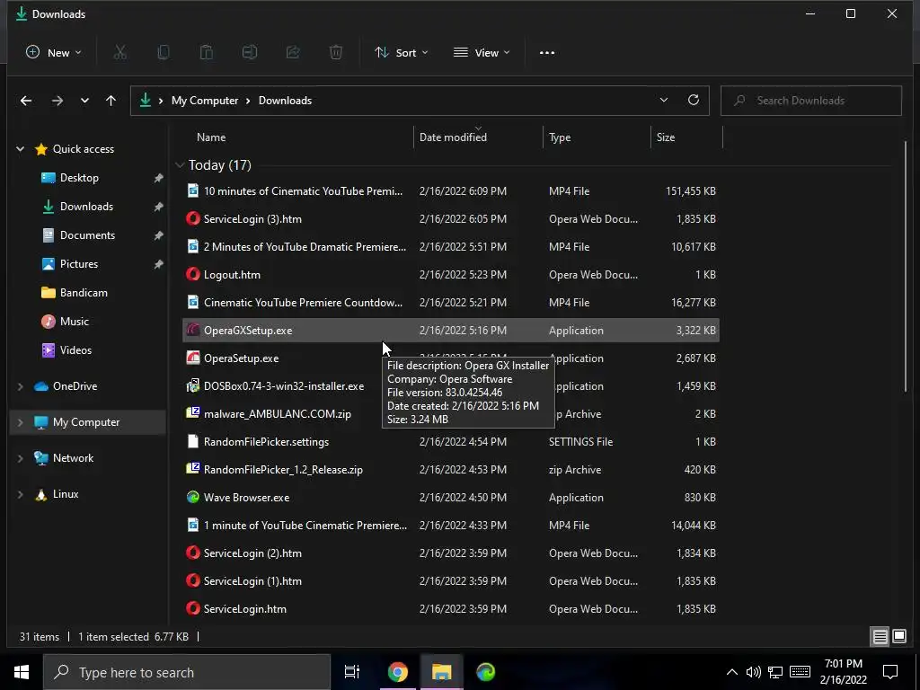Sort by Date modified column header

[478, 137]
